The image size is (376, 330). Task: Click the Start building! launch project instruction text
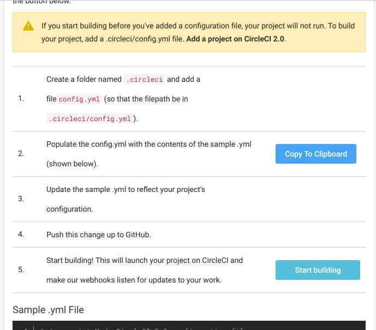pyautogui.click(x=145, y=270)
